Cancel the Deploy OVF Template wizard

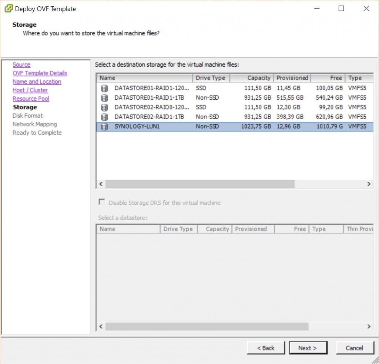tap(355, 348)
